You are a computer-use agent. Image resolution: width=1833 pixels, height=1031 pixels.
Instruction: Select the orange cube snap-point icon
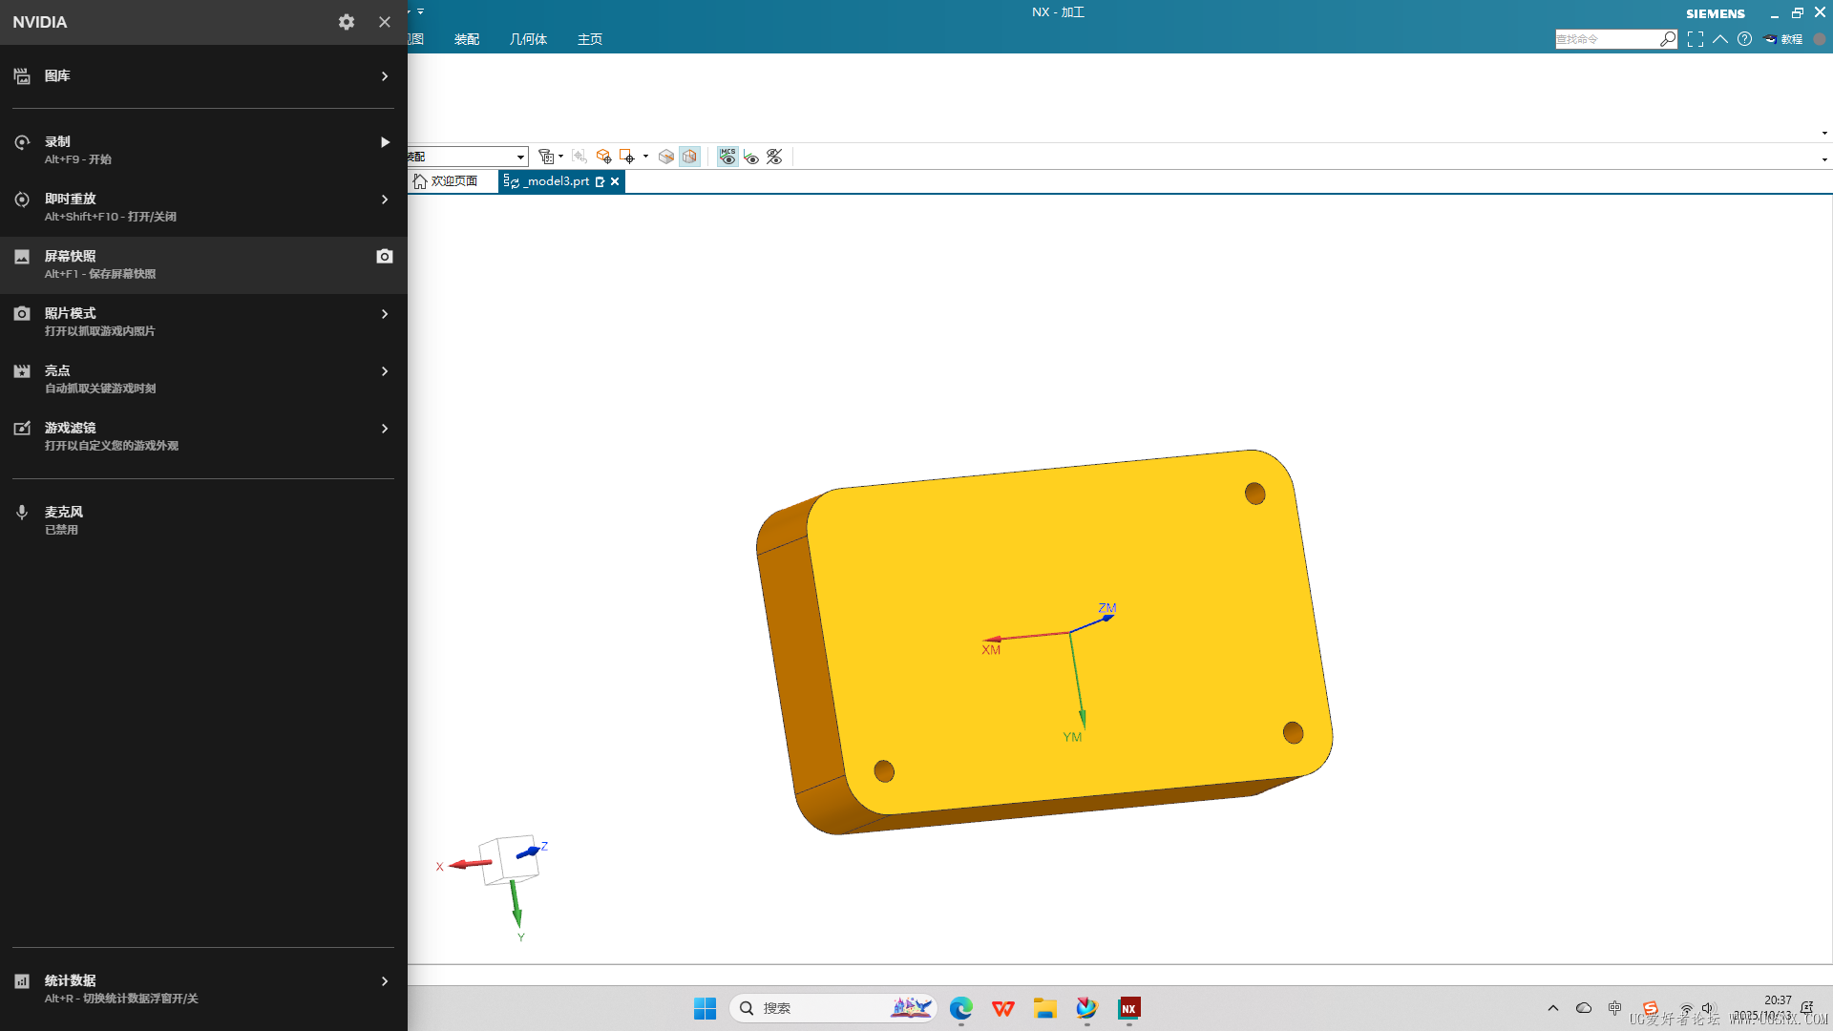(x=603, y=157)
